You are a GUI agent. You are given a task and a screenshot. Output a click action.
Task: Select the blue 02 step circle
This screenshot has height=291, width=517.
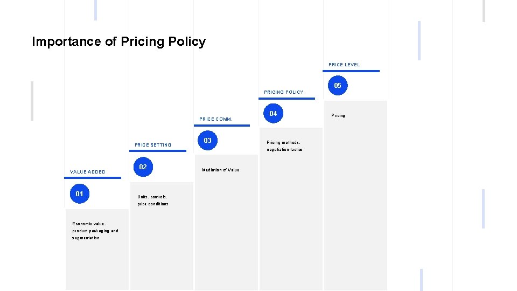pos(143,167)
